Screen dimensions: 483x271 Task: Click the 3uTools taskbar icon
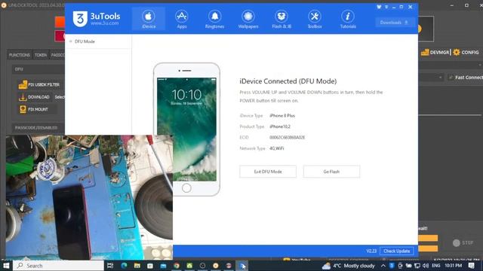(242, 266)
